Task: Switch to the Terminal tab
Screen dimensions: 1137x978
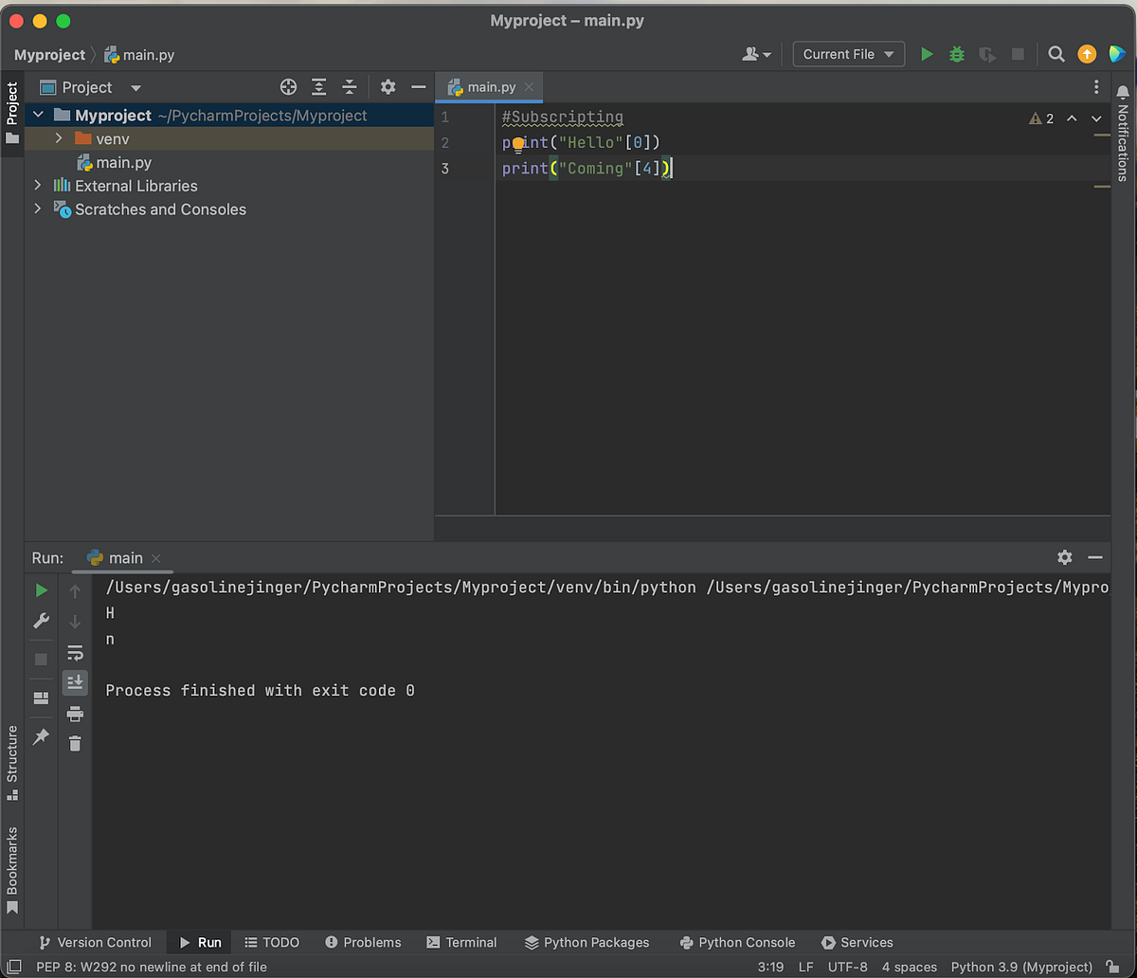Action: tap(461, 942)
